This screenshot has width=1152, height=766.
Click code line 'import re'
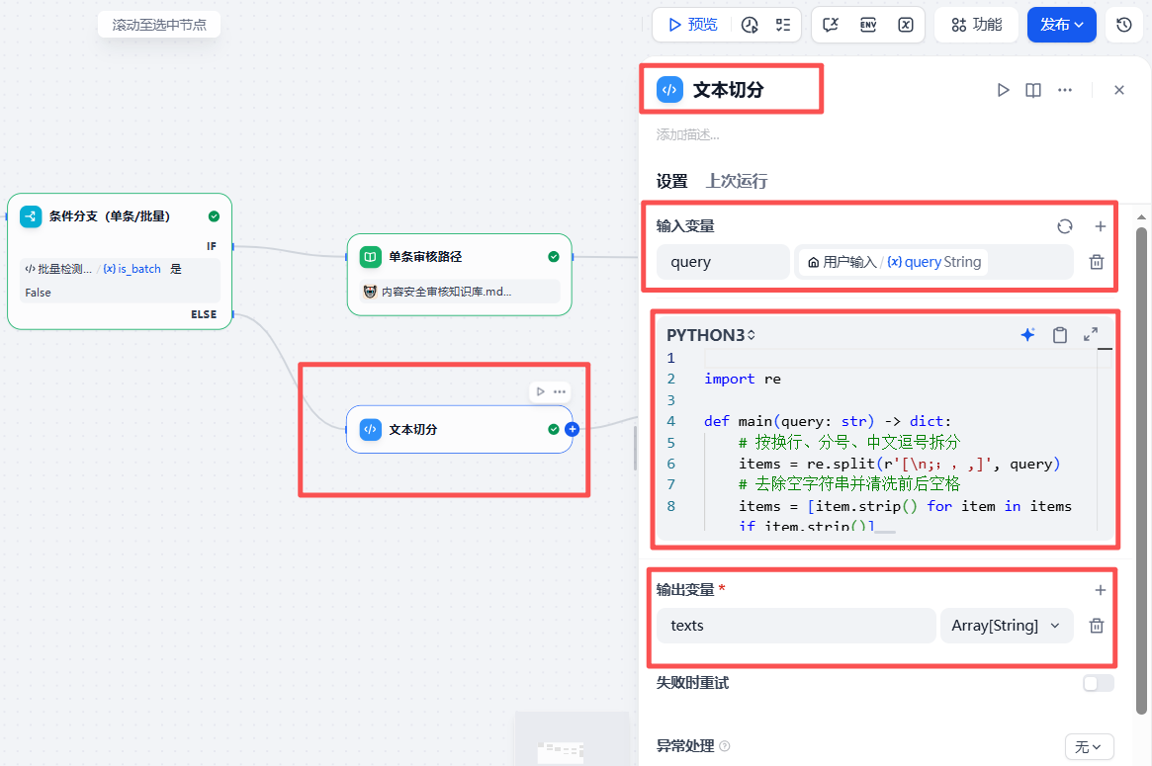click(x=742, y=379)
